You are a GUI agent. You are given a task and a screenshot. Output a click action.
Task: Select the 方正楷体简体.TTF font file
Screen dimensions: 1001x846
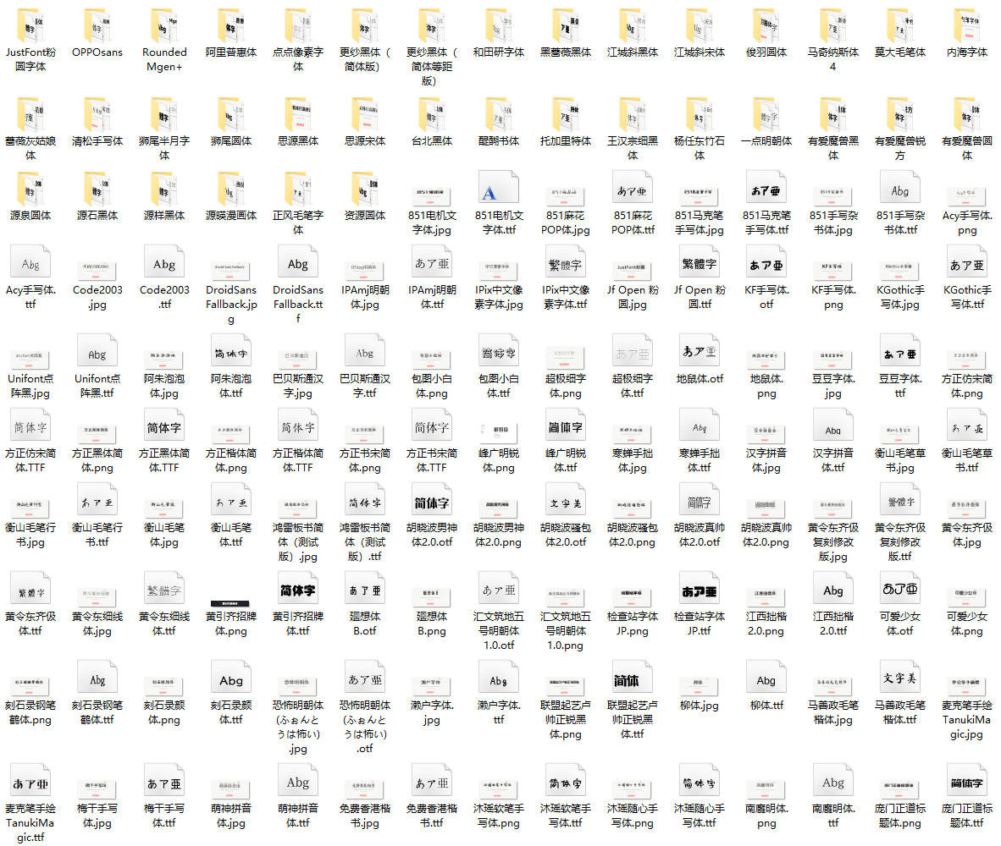click(x=298, y=426)
